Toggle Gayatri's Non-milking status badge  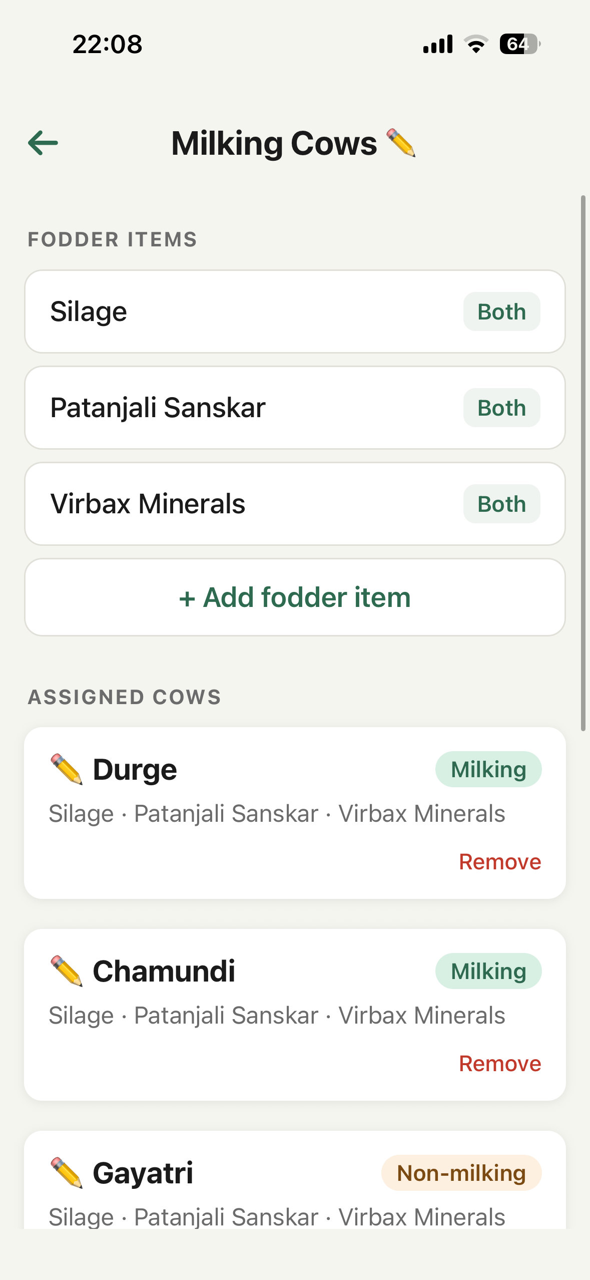tap(461, 1173)
